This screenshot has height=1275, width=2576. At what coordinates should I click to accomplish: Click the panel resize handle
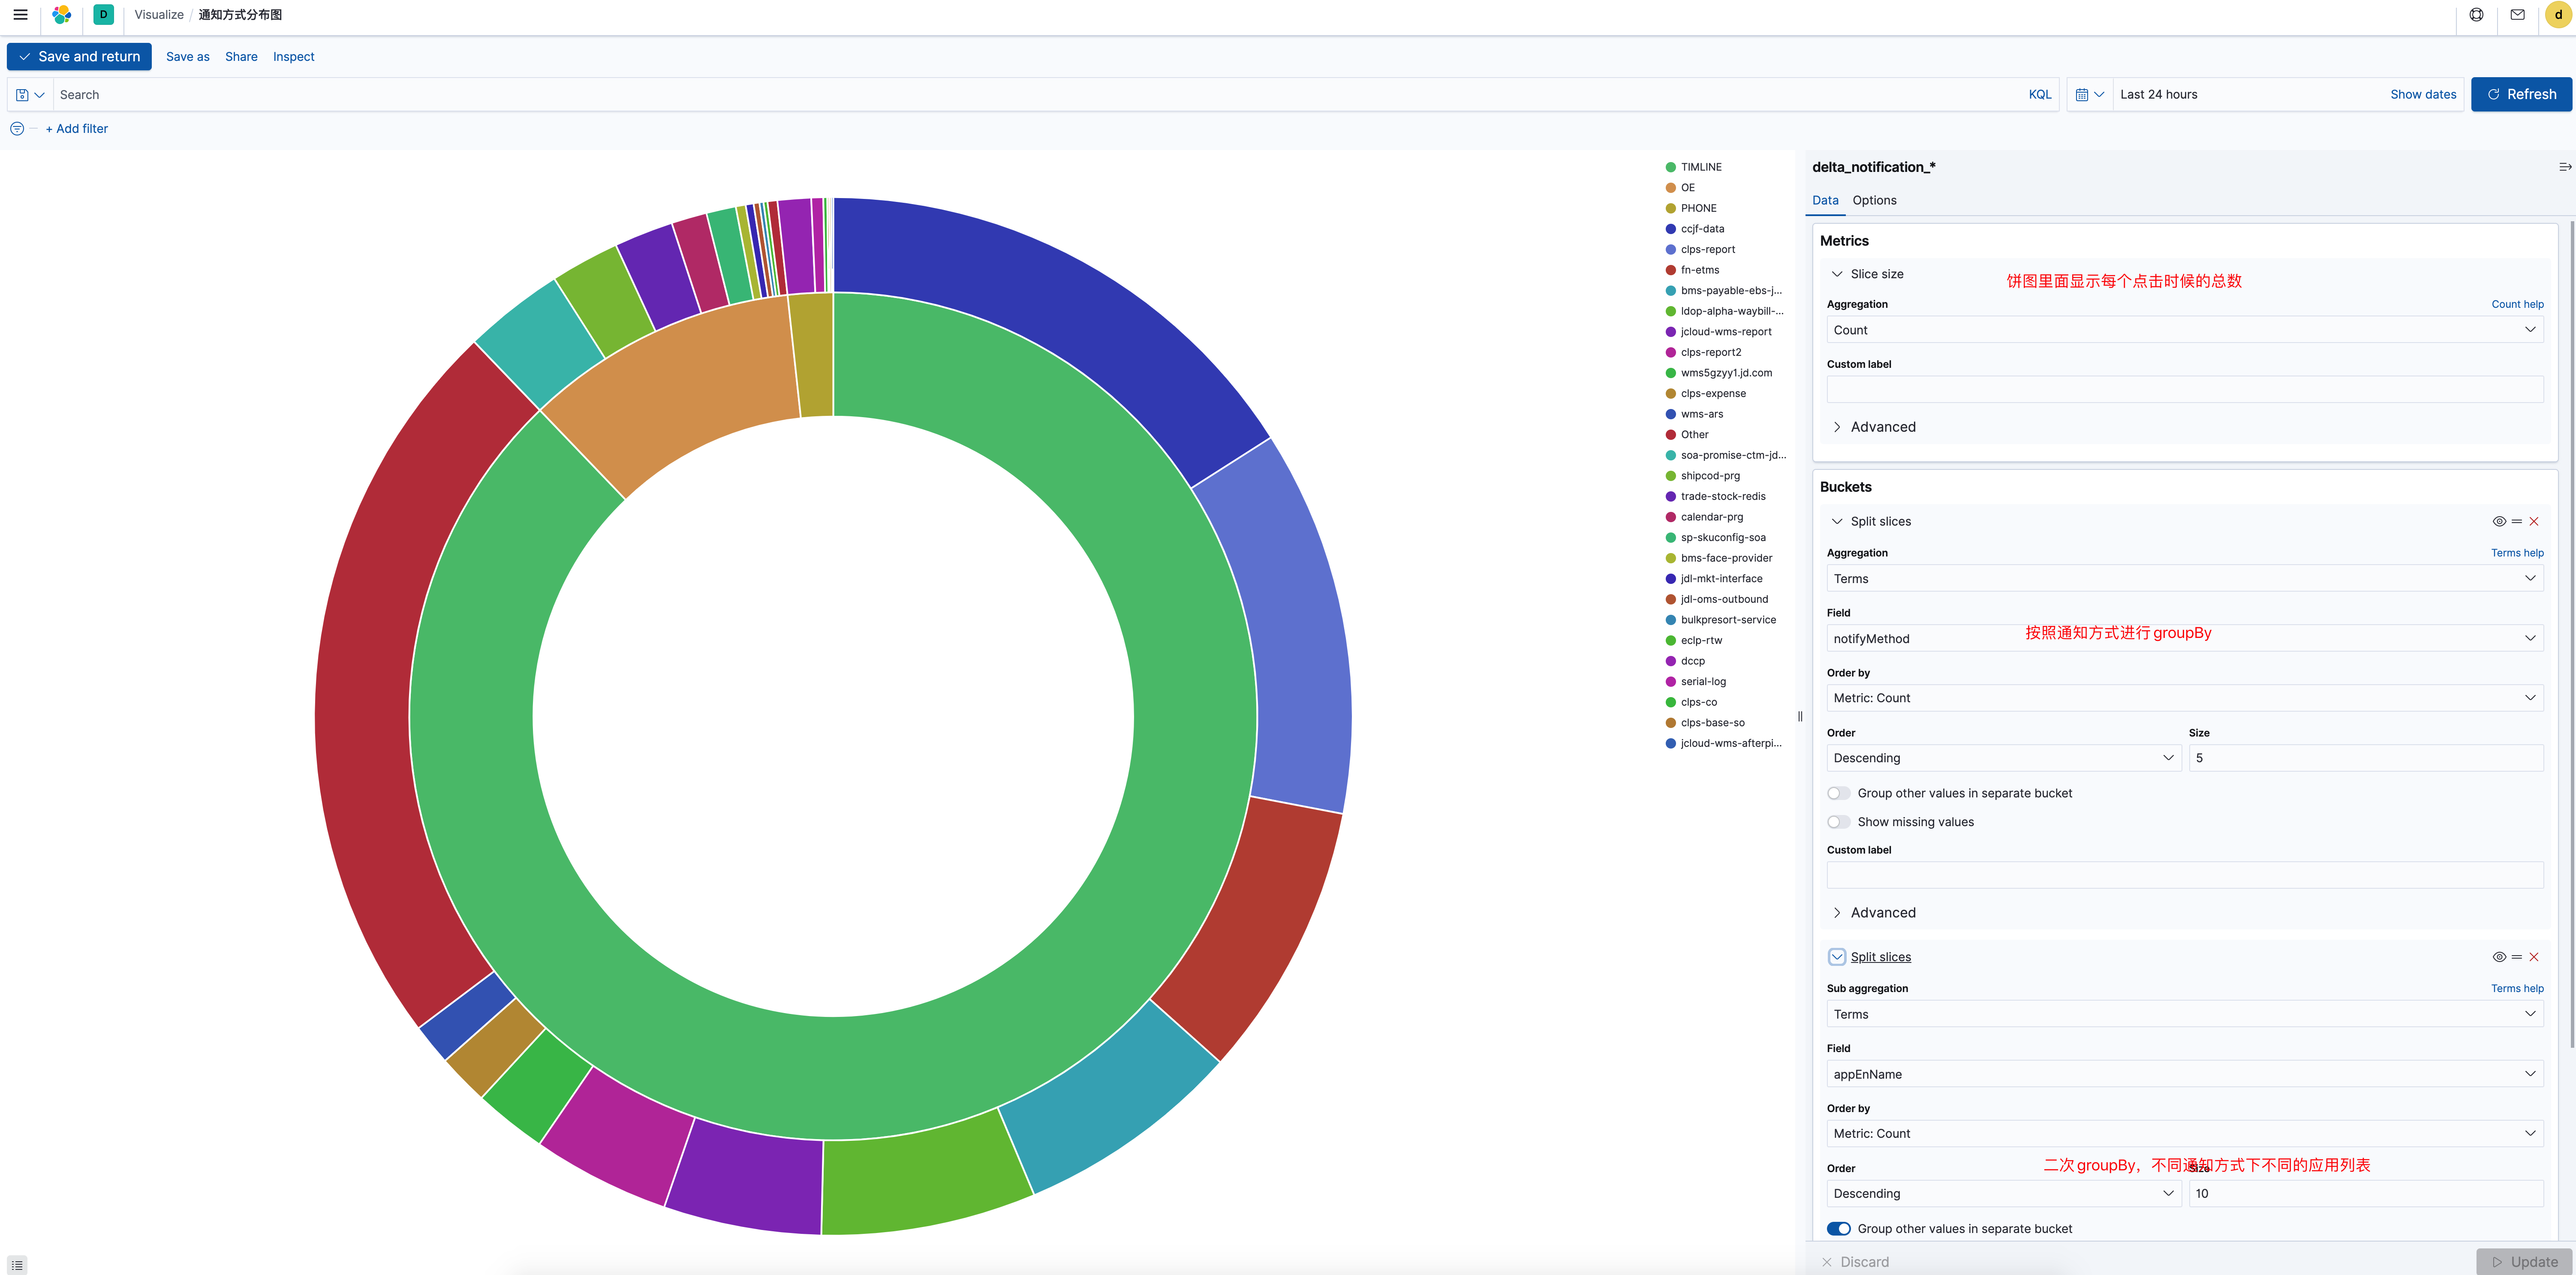(1800, 716)
